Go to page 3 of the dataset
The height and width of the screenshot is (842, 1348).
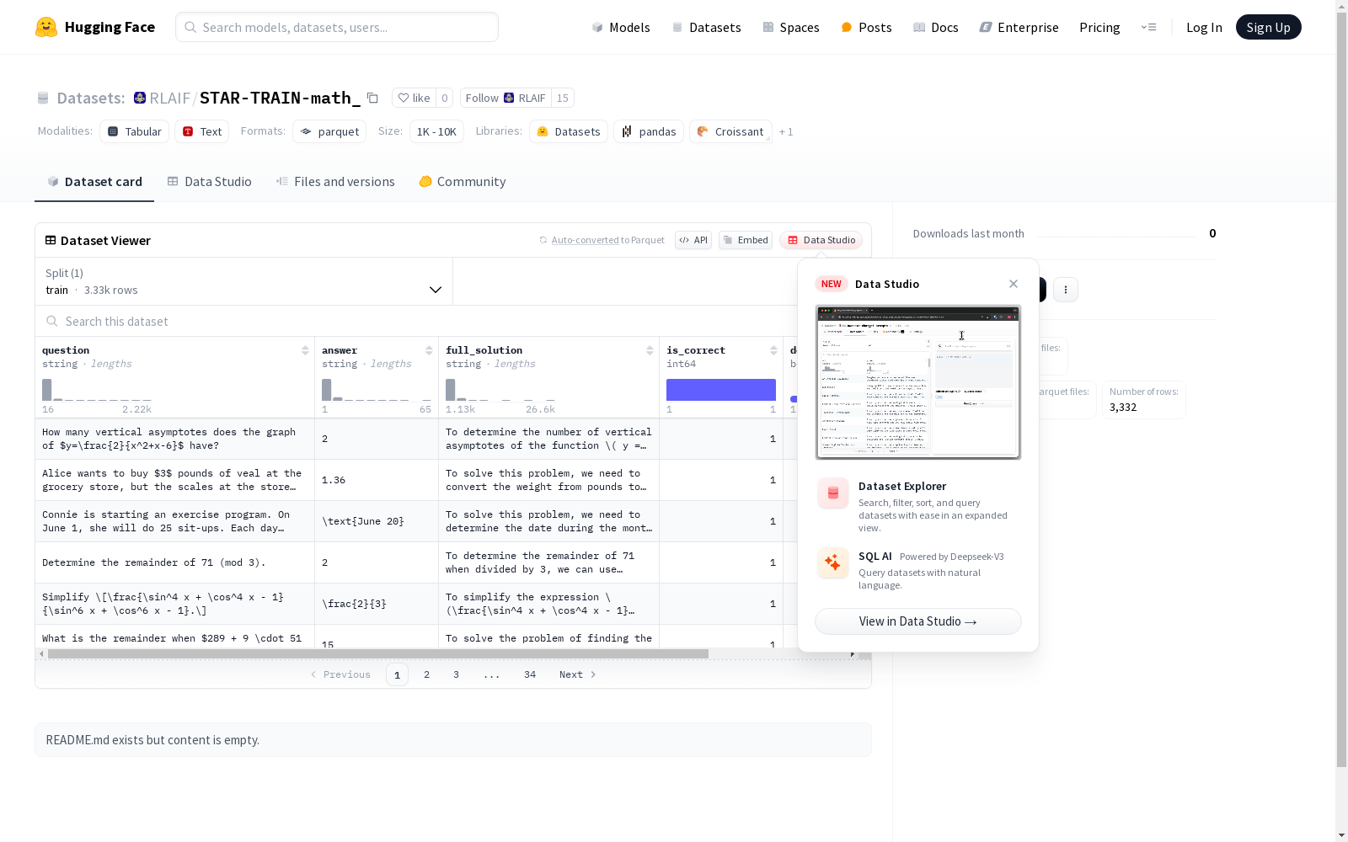(x=457, y=674)
